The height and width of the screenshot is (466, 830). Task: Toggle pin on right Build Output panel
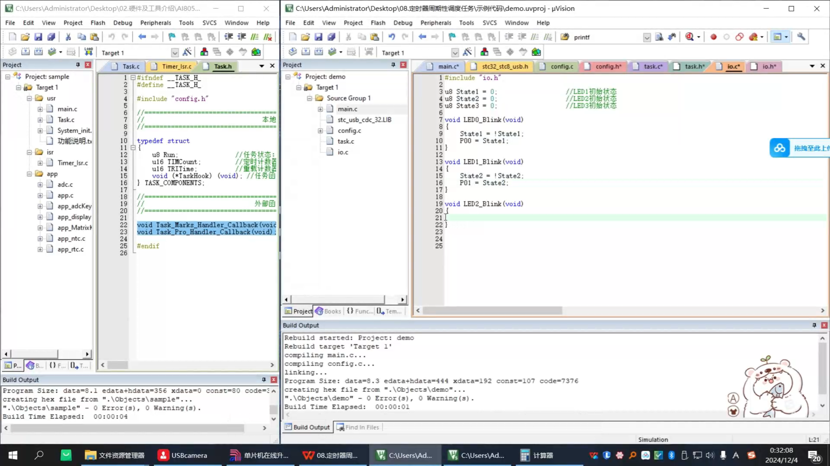[x=814, y=325]
